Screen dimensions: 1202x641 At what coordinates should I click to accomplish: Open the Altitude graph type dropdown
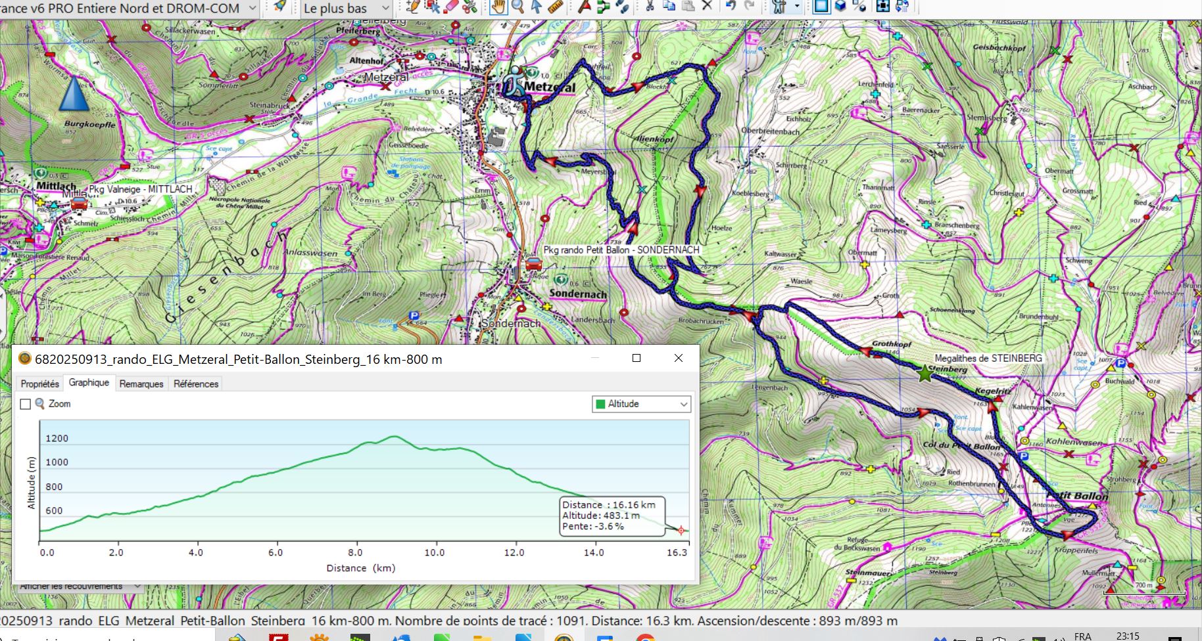click(x=683, y=404)
